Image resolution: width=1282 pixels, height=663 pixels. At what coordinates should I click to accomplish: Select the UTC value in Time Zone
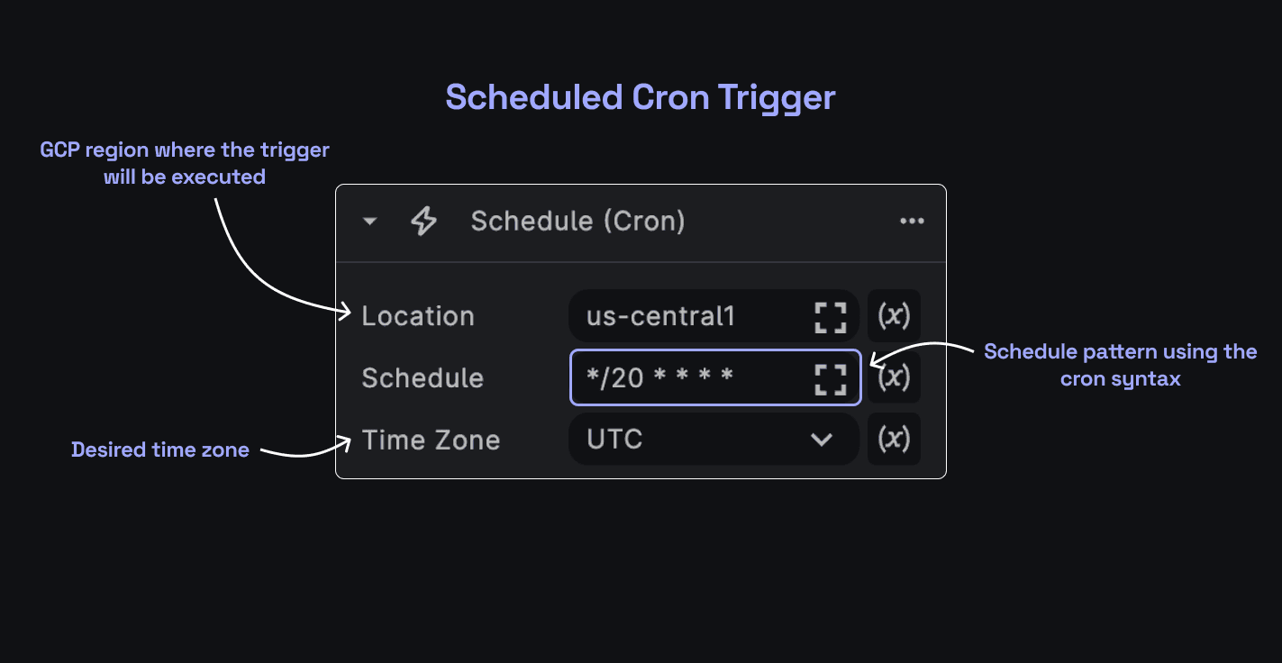[614, 440]
